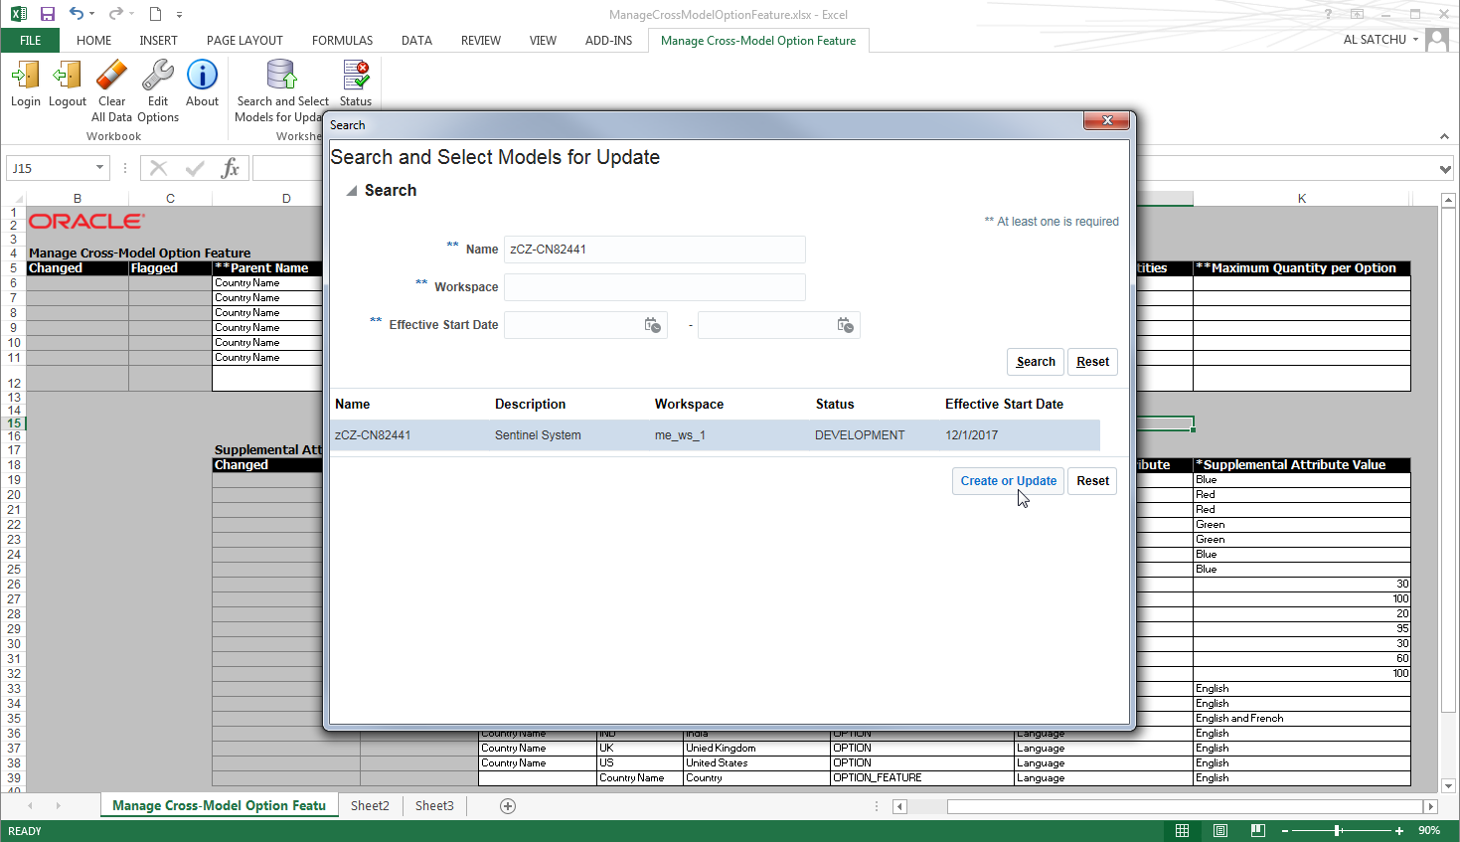
Task: Switch to the FORMULAS ribbon tab
Action: pos(342,41)
